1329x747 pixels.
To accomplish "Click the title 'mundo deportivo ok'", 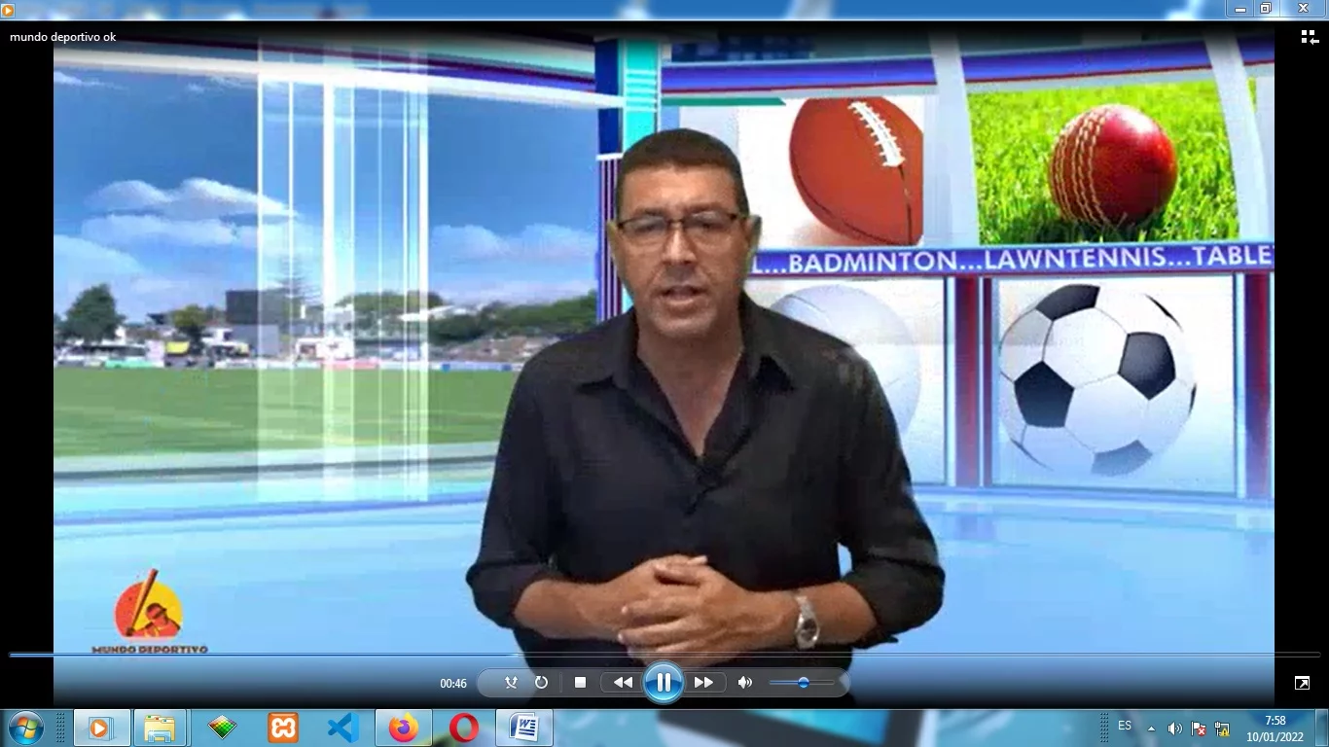I will click(x=63, y=37).
